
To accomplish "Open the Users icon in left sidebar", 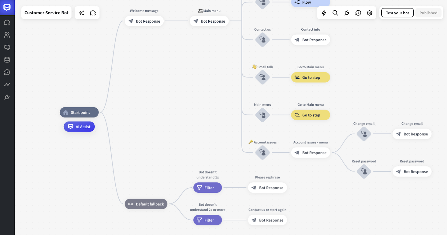I will click(7, 35).
